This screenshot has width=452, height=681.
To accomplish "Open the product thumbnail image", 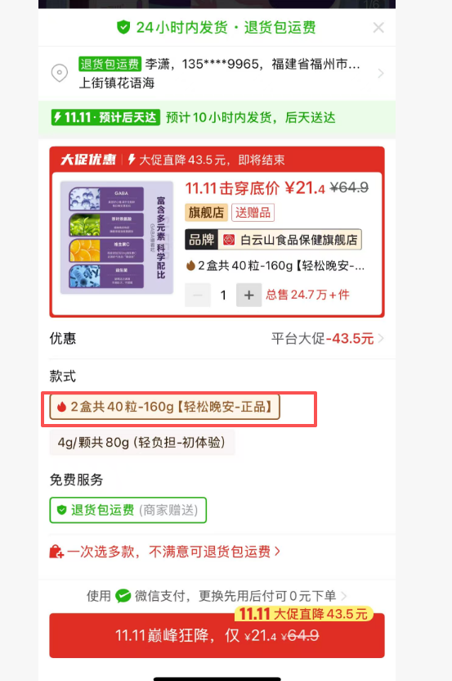I will click(x=117, y=237).
